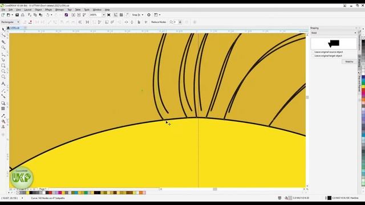Click the vertical scrollbar thumb beside the canvas
This screenshot has height=205, width=365.
(307, 97)
